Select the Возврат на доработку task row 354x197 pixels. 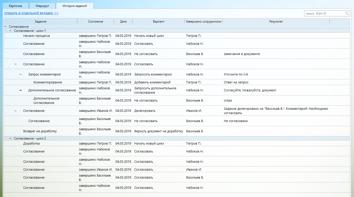(40, 131)
